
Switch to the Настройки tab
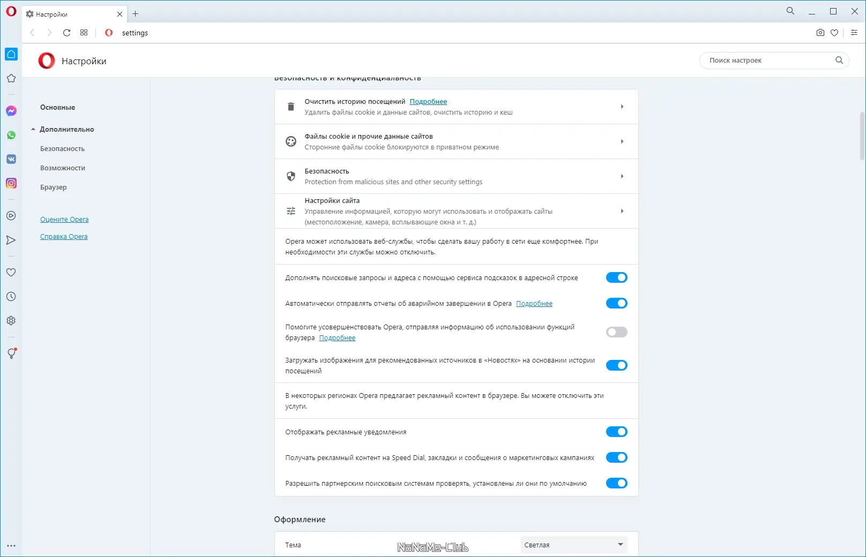click(x=74, y=14)
